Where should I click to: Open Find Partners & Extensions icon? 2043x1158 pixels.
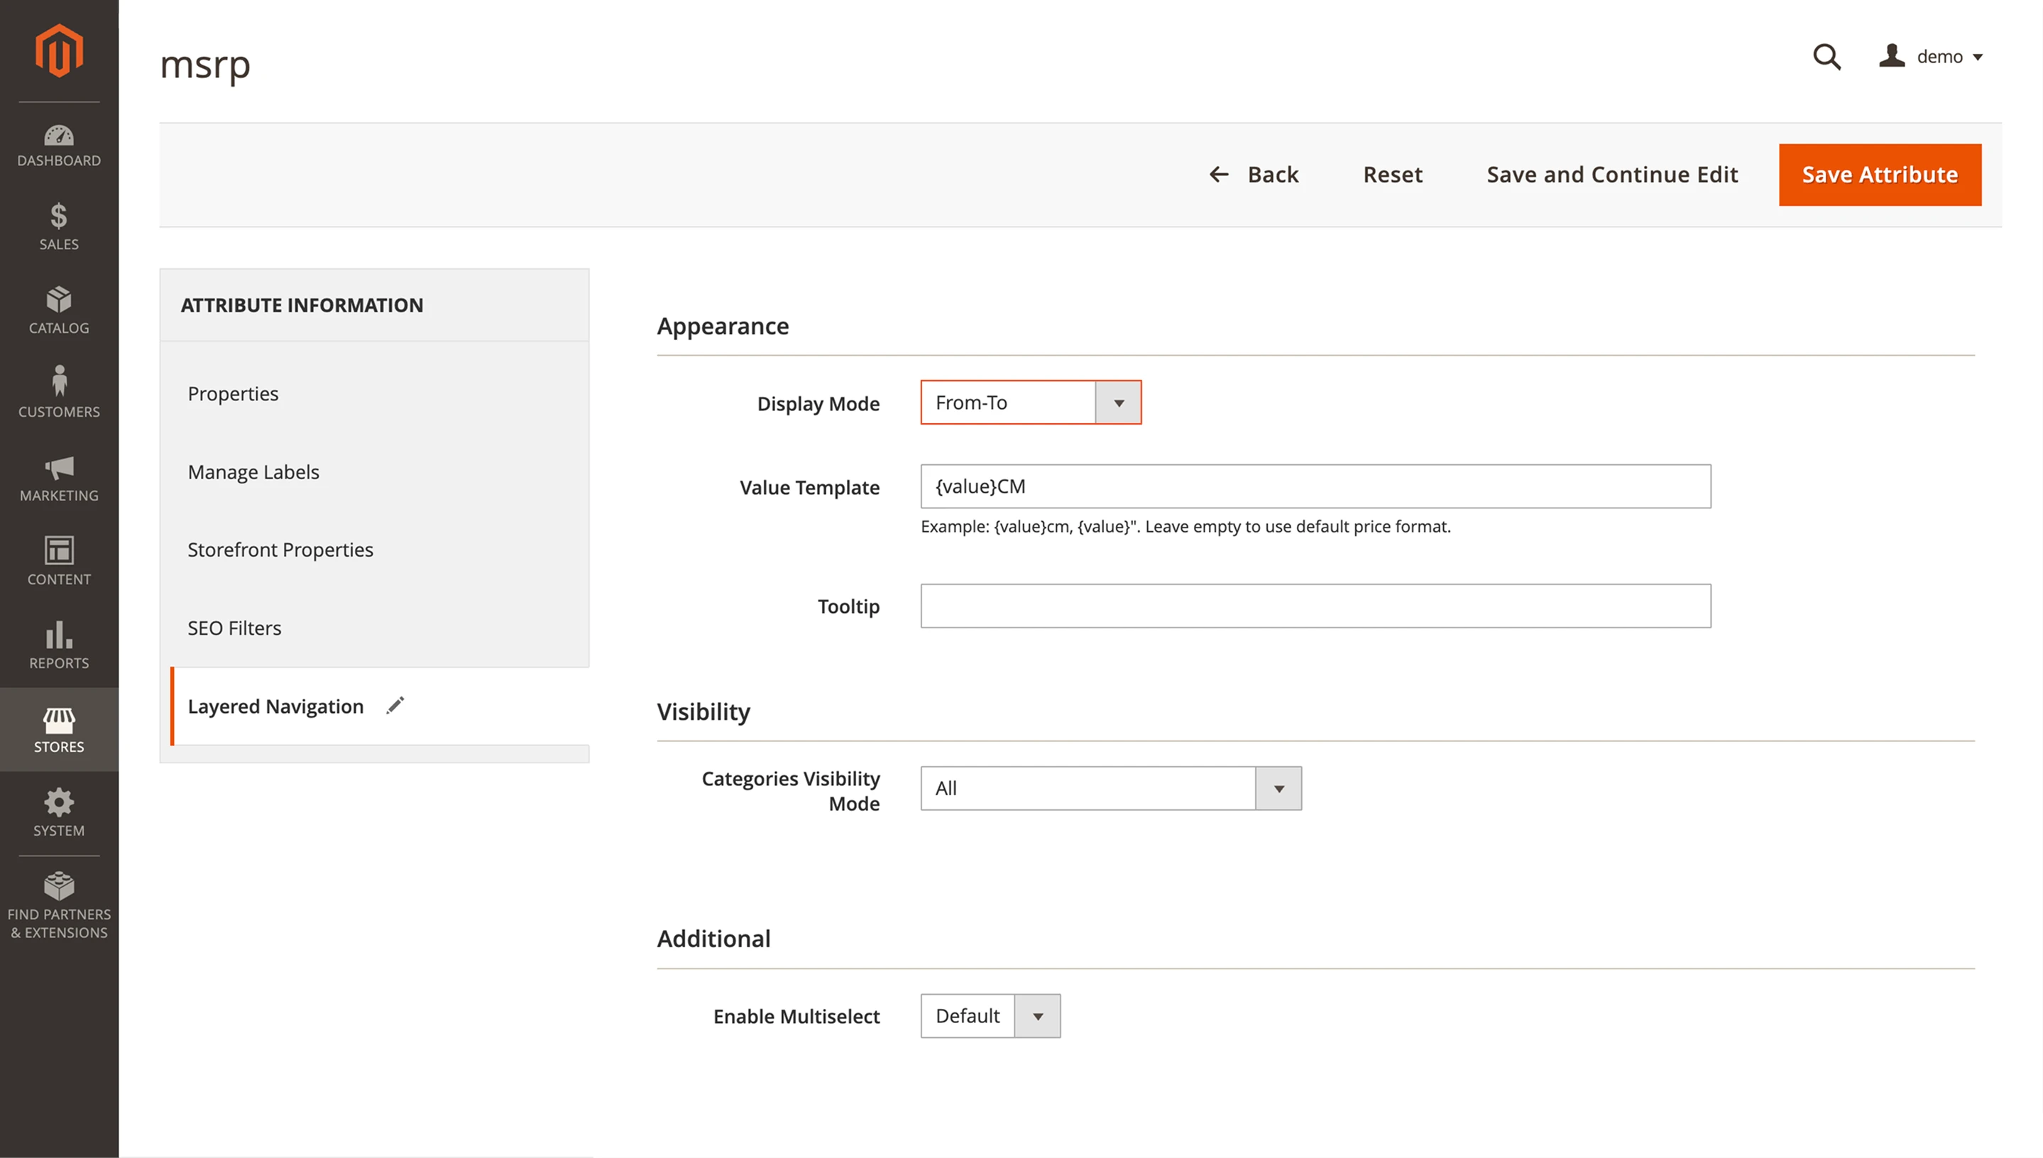(58, 887)
